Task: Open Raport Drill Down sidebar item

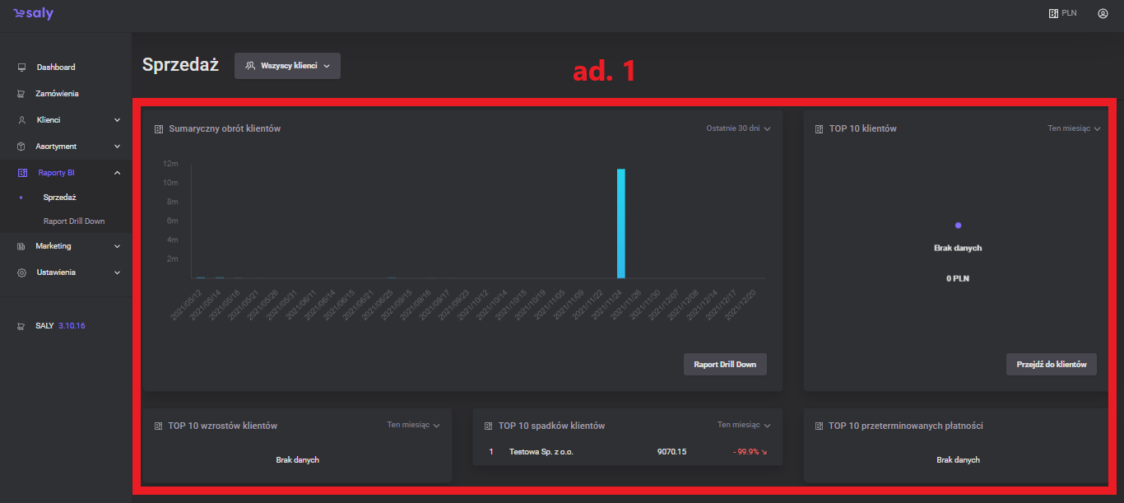Action: coord(74,221)
